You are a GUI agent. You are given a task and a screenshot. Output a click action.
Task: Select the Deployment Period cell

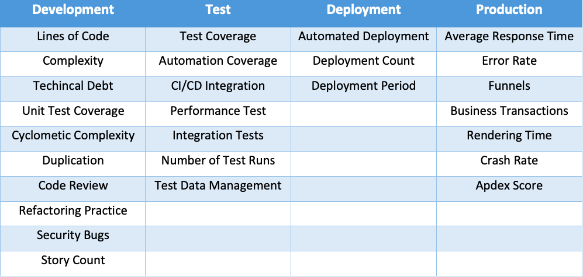(364, 86)
